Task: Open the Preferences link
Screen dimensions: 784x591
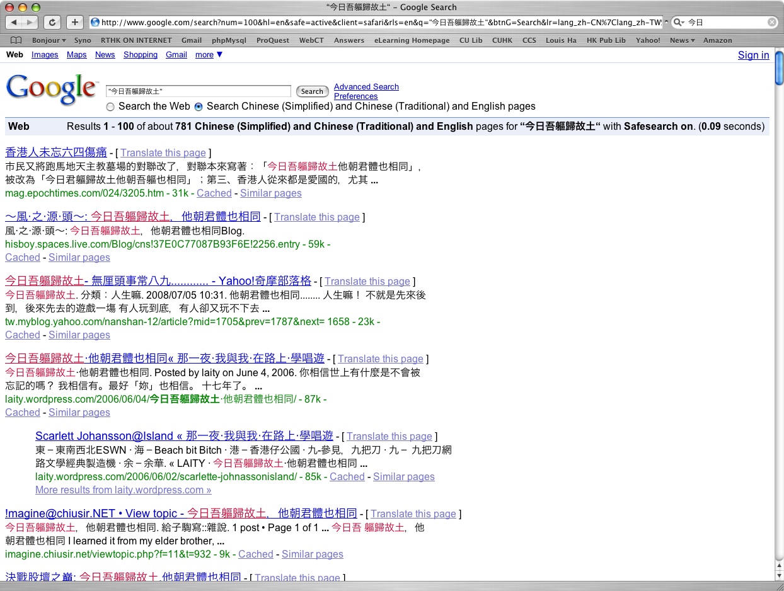Action: pyautogui.click(x=356, y=96)
